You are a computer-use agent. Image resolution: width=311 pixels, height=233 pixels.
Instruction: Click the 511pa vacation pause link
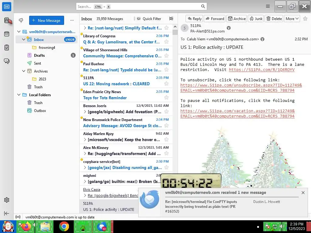[x=238, y=113]
